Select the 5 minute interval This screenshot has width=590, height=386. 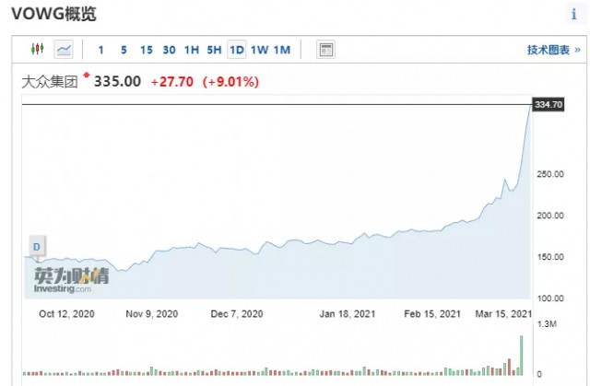pos(124,50)
